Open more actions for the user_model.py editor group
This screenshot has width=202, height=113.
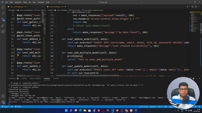pos(199,7)
